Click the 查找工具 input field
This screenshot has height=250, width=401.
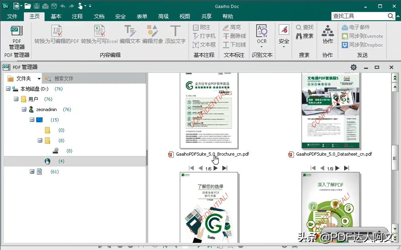tap(359, 16)
